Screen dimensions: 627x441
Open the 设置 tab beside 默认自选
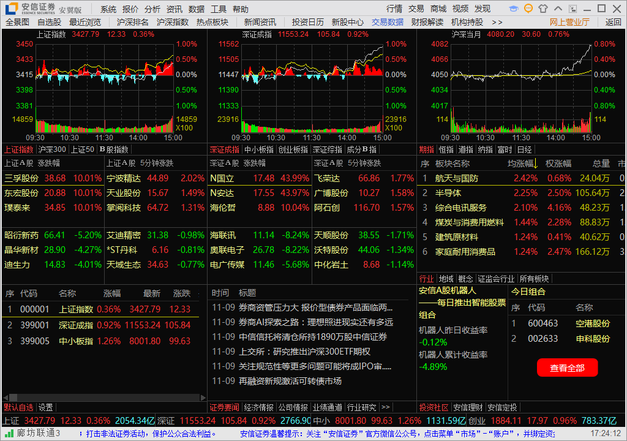tap(45, 407)
